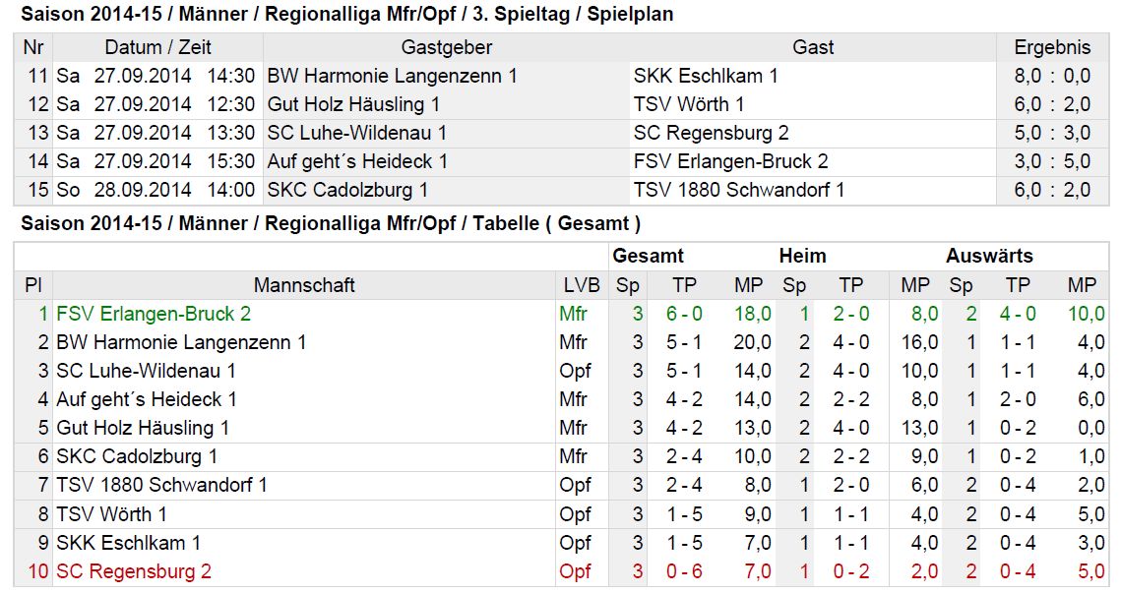
Task: Click the Gesamt header in standings table
Action: [648, 256]
